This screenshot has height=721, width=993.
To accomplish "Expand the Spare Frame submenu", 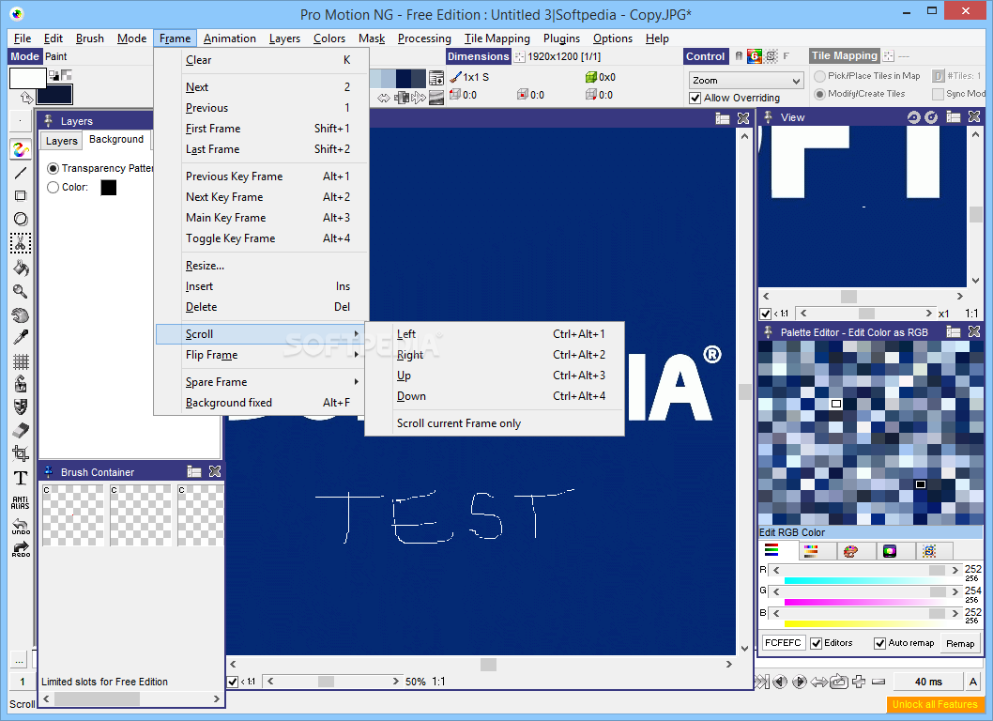I will coord(260,382).
